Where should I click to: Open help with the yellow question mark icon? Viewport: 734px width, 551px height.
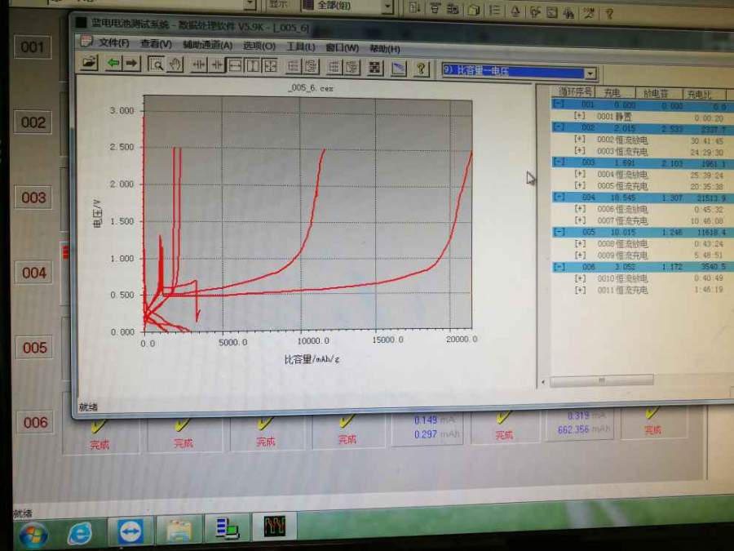[420, 69]
